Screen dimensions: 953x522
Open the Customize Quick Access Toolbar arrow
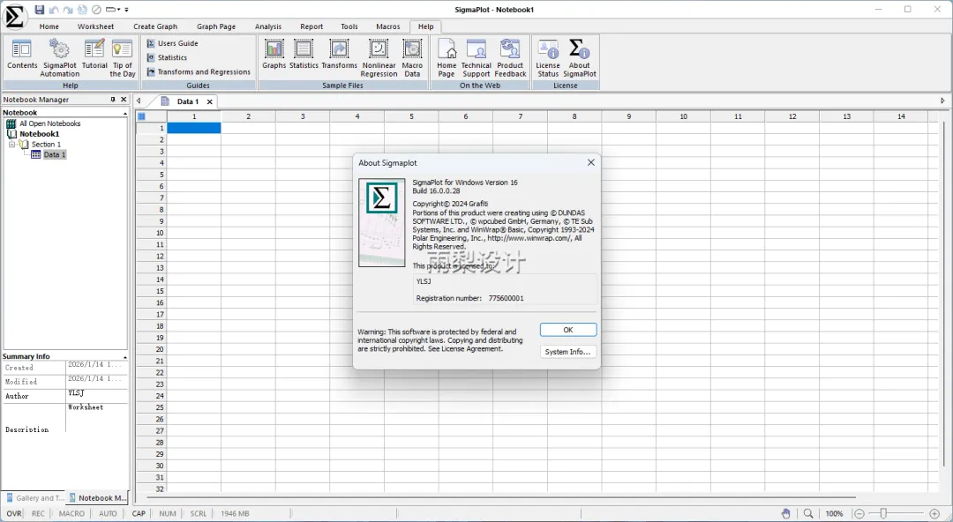click(x=126, y=10)
